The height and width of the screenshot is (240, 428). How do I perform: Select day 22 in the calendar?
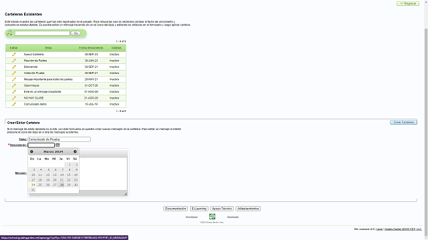pos(68,180)
